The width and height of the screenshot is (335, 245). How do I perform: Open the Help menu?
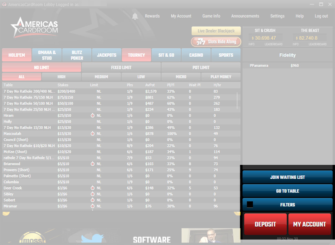tap(299, 16)
